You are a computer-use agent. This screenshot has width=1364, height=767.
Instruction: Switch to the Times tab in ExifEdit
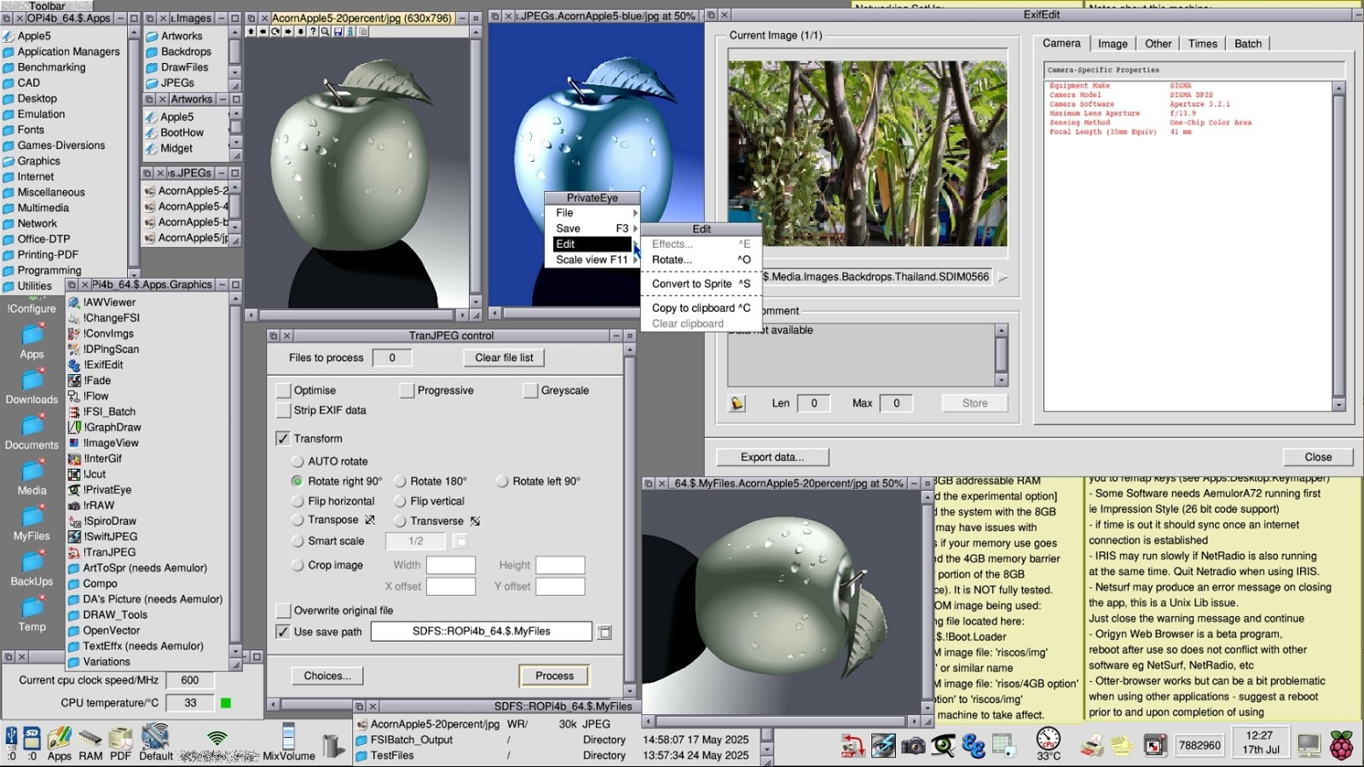tap(1203, 43)
